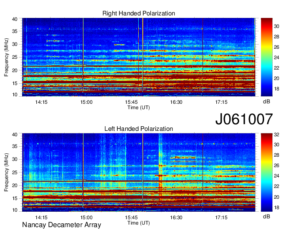Viewport: 284px width, 230px height.
Task: Click the 40 MHz tick on lower plot
Action: click(x=15, y=135)
